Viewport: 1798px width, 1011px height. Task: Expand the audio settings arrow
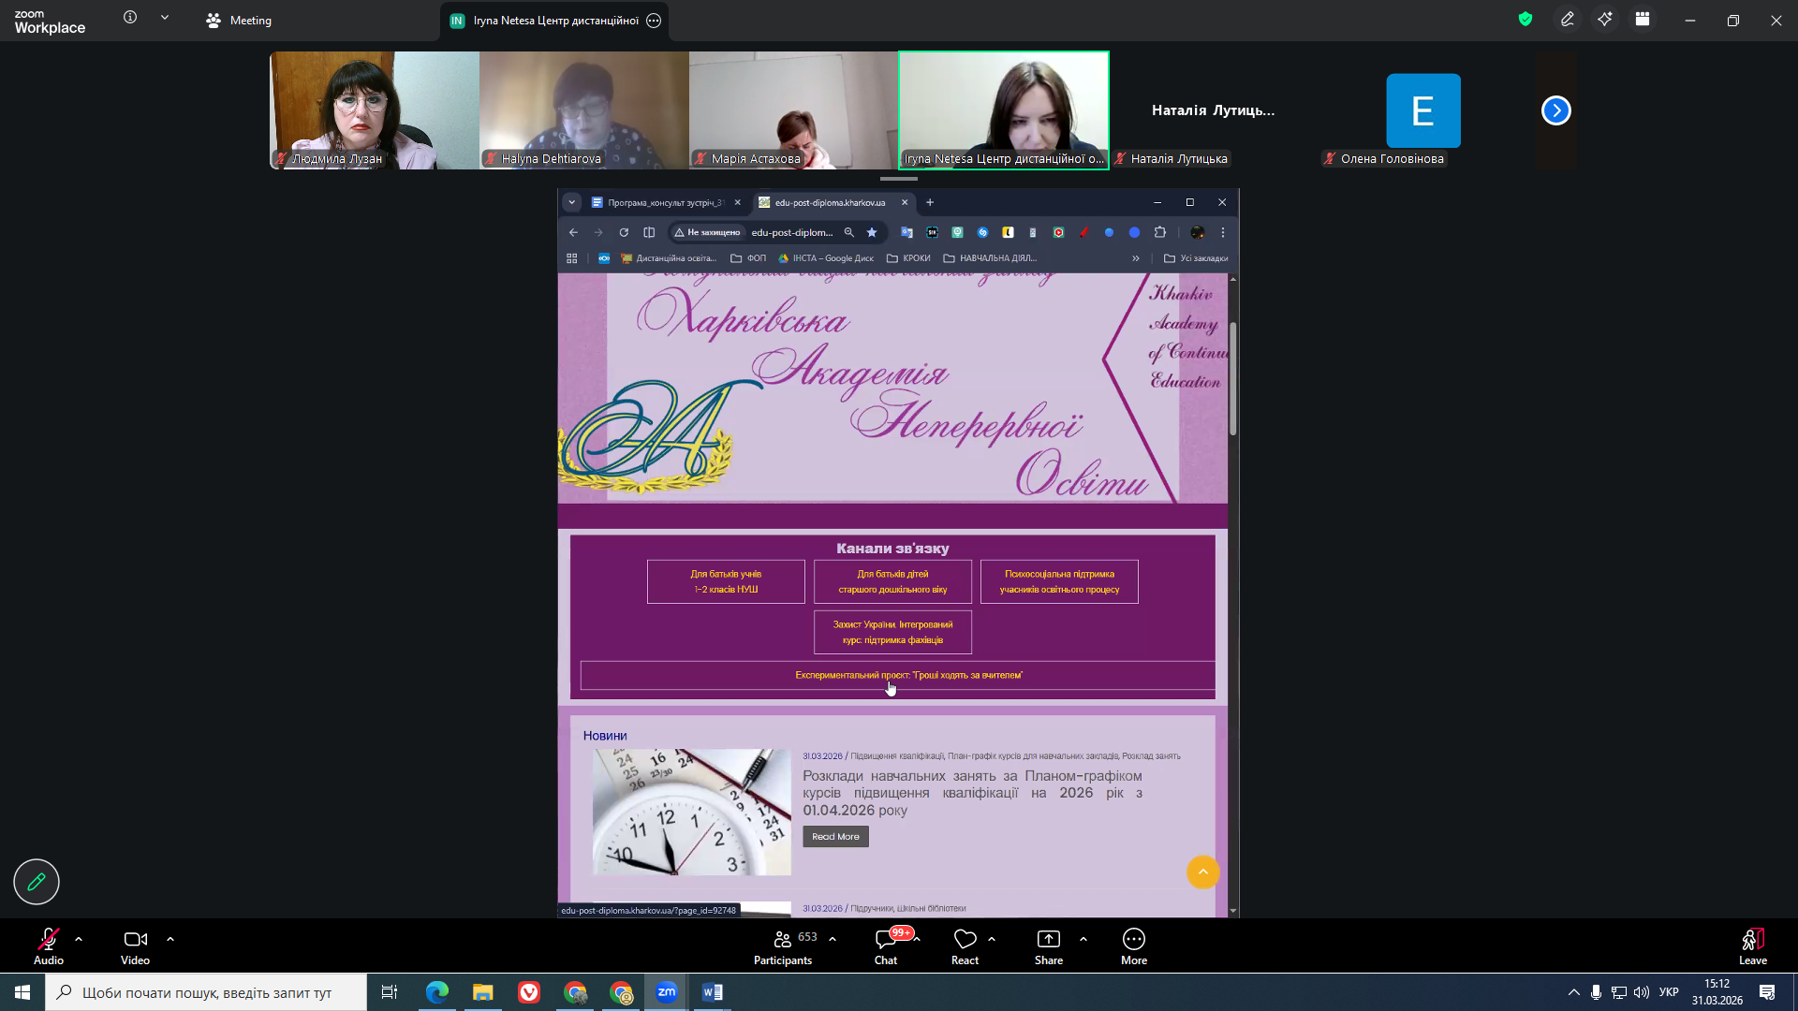79,939
